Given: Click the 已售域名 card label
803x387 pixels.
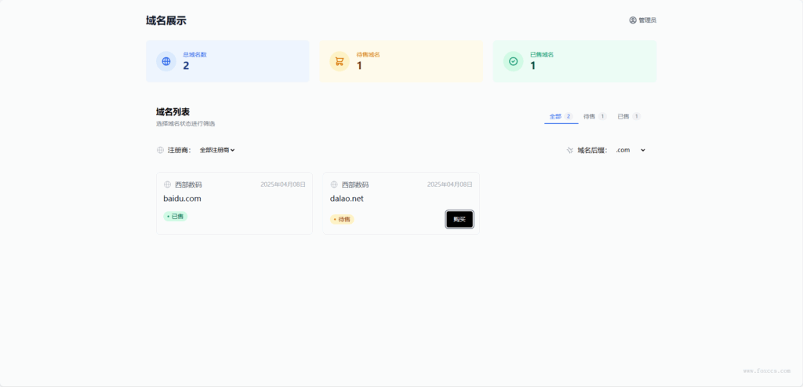Looking at the screenshot, I should [x=542, y=54].
